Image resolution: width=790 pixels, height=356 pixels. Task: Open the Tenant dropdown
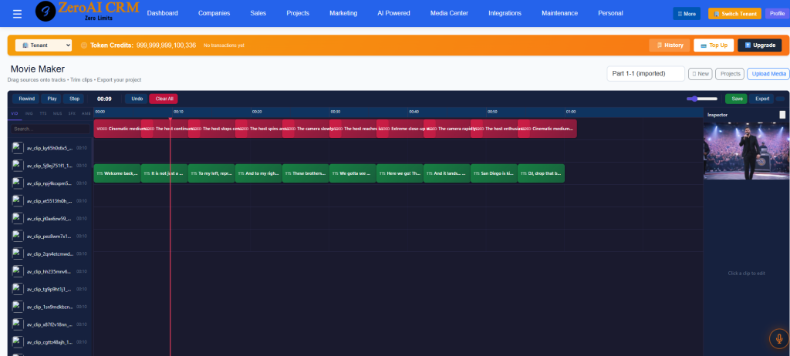[43, 45]
